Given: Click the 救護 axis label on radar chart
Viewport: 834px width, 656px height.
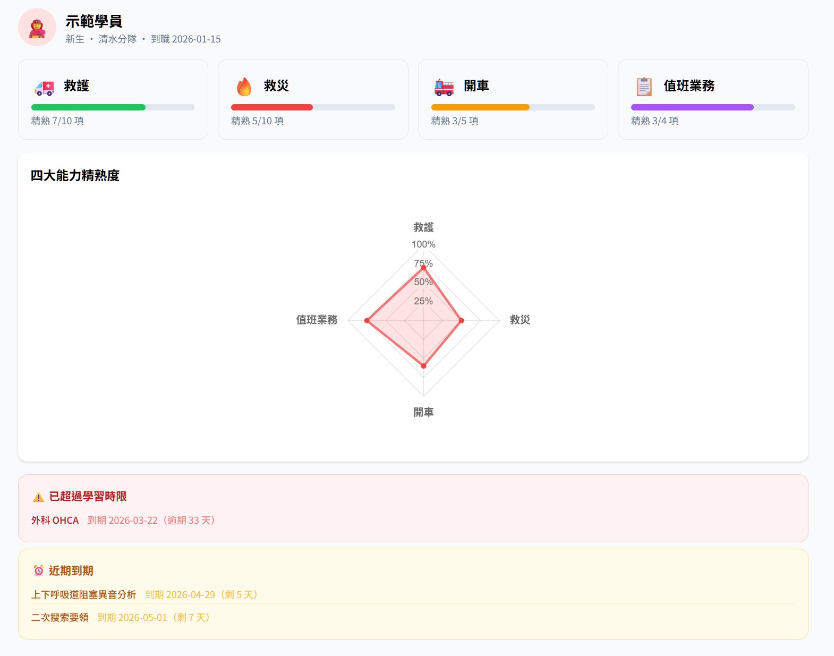Looking at the screenshot, I should [x=423, y=227].
